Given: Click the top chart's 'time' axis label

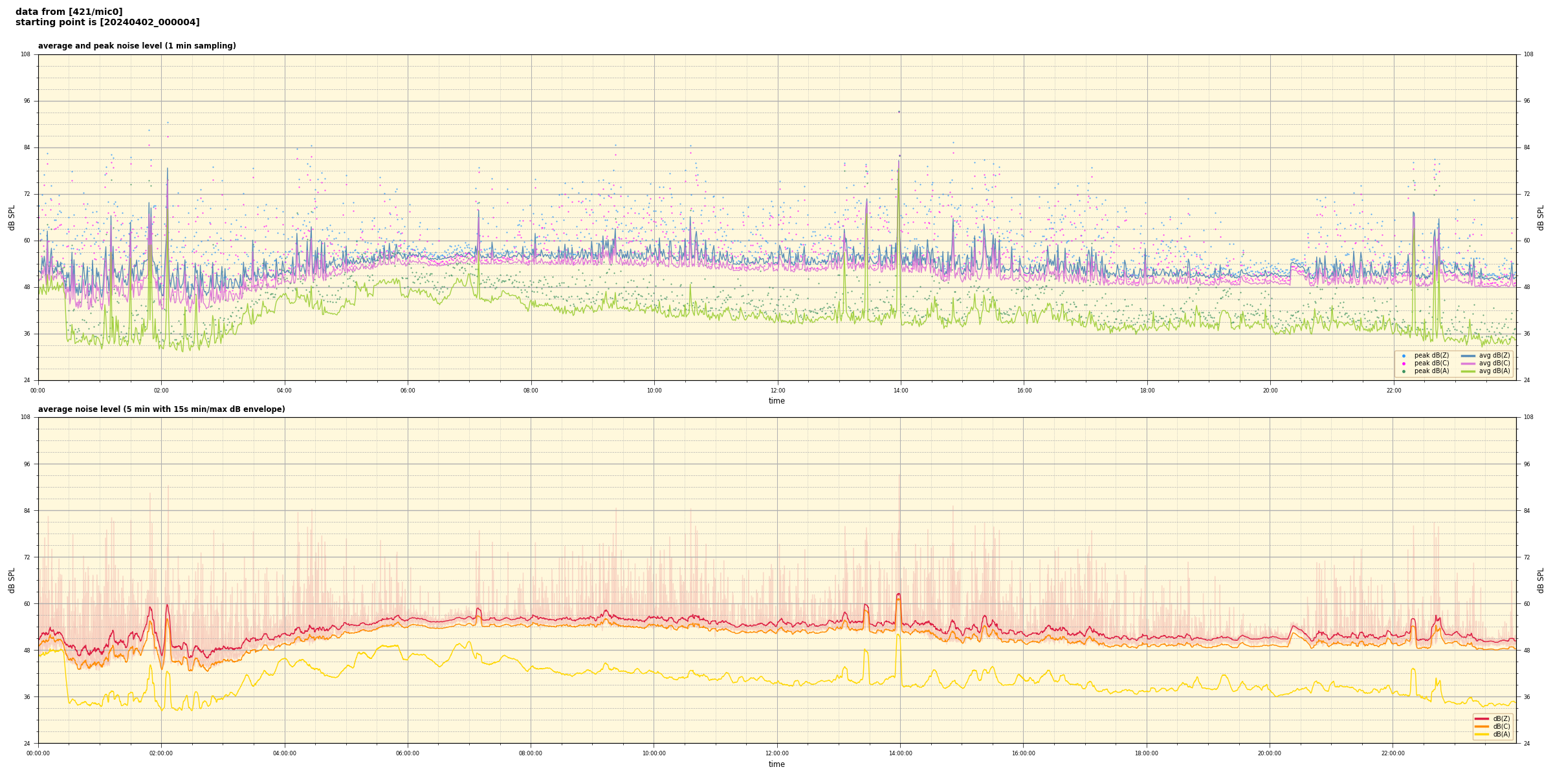Looking at the screenshot, I should click(776, 401).
